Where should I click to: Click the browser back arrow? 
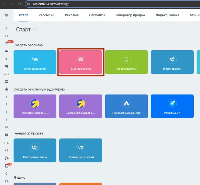(4, 4)
